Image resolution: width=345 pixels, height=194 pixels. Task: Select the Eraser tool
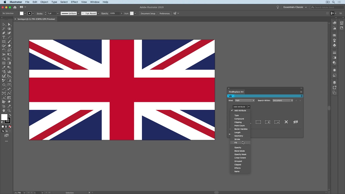[x=9, y=46]
